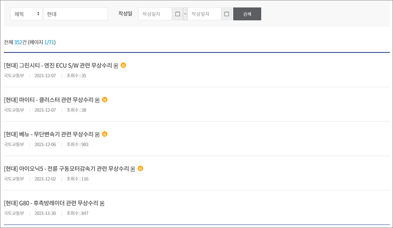393x228 pixels.
Task: Click the page indicator 1/71
Action: (x=49, y=42)
